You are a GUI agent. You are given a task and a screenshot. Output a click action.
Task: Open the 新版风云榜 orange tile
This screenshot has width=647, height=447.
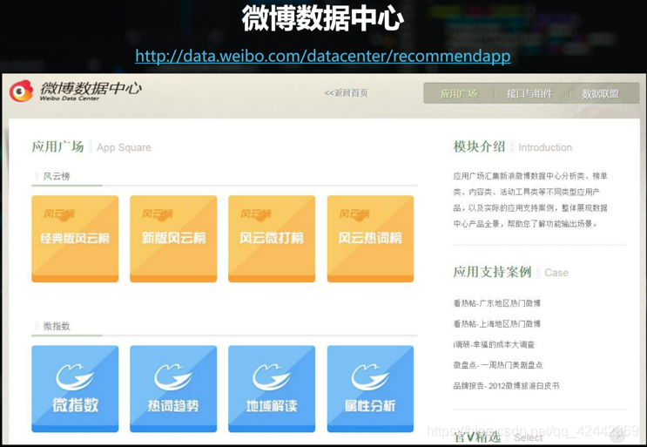pyautogui.click(x=173, y=239)
